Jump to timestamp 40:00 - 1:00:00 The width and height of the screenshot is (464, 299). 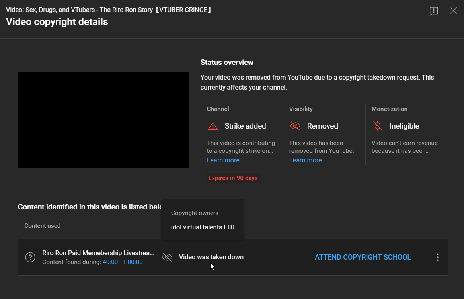pos(123,262)
